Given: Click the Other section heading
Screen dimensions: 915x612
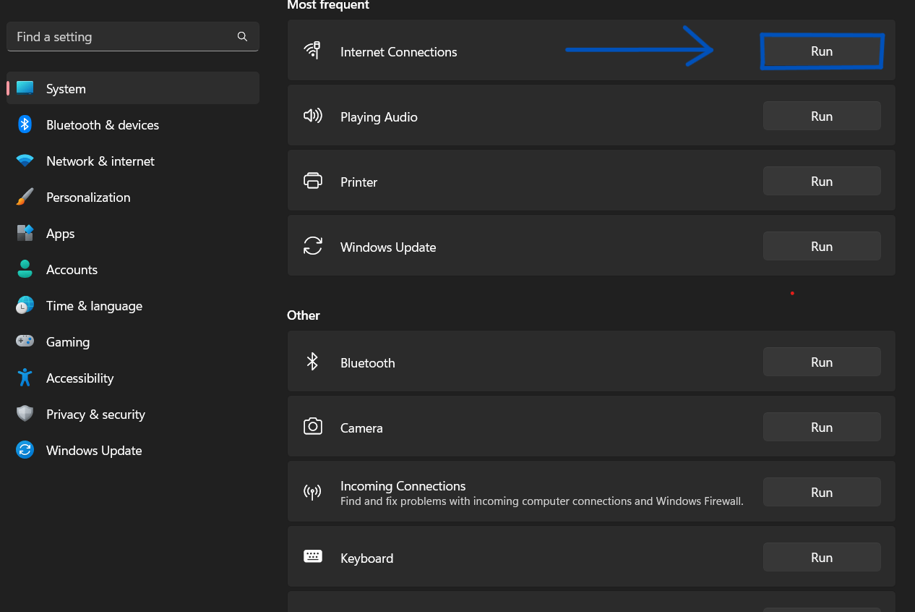Looking at the screenshot, I should 304,315.
